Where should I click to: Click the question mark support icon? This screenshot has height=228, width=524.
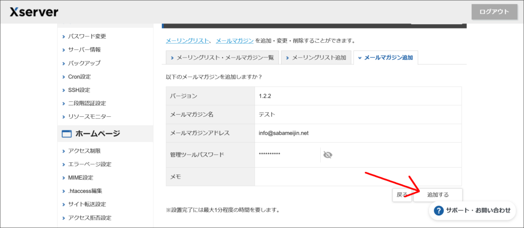point(439,211)
